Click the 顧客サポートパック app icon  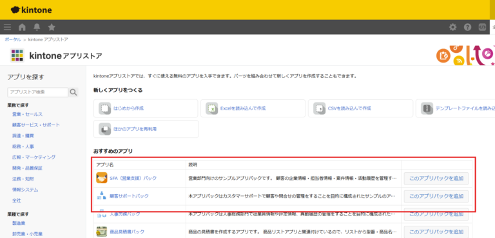pyautogui.click(x=102, y=196)
